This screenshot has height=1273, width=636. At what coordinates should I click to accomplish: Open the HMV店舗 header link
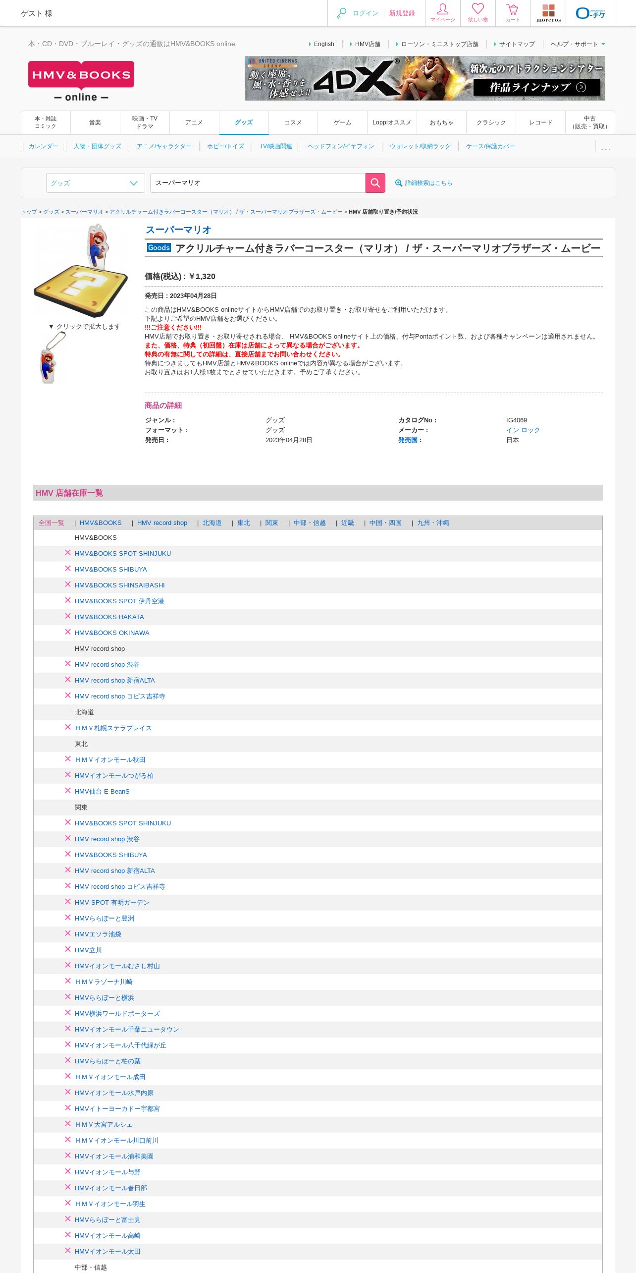[x=368, y=44]
